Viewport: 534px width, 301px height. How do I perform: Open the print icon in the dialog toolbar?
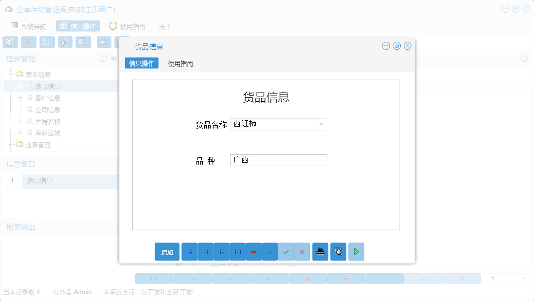tap(320, 251)
